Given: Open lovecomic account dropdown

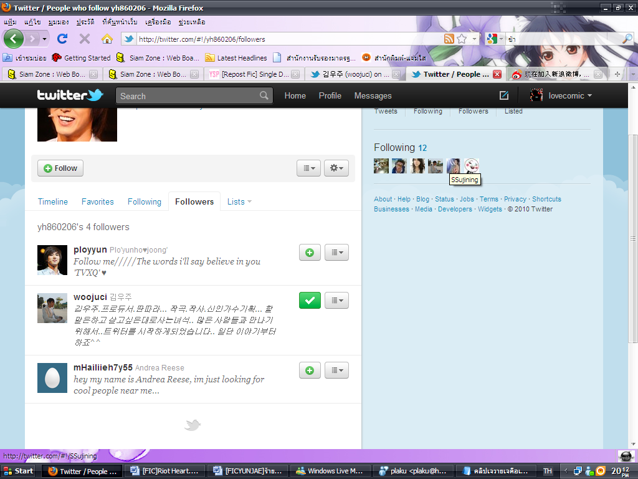Looking at the screenshot, I should (570, 95).
